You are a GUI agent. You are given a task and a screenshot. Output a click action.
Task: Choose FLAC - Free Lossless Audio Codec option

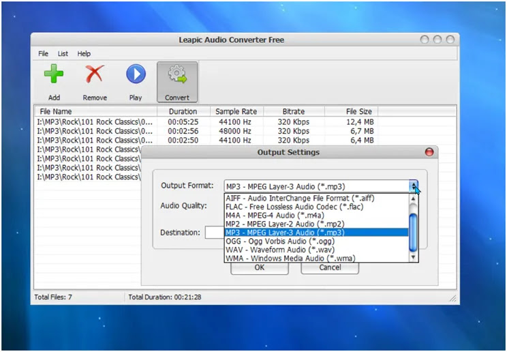point(317,207)
